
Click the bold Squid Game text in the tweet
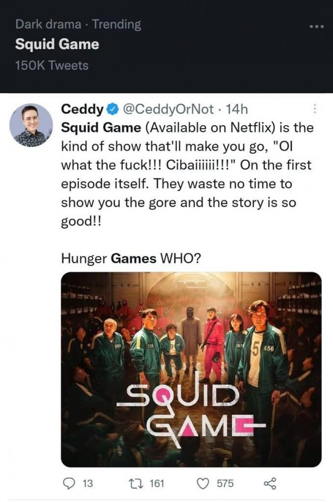click(101, 128)
